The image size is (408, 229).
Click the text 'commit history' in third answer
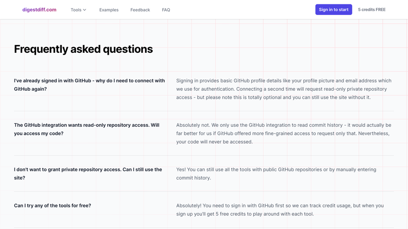(193, 178)
